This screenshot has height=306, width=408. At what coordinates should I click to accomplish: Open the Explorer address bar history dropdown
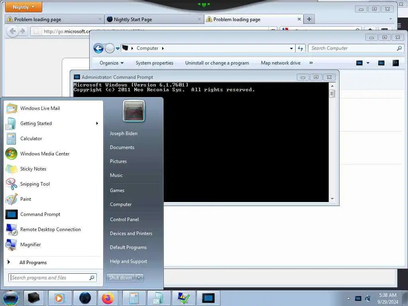(291, 48)
